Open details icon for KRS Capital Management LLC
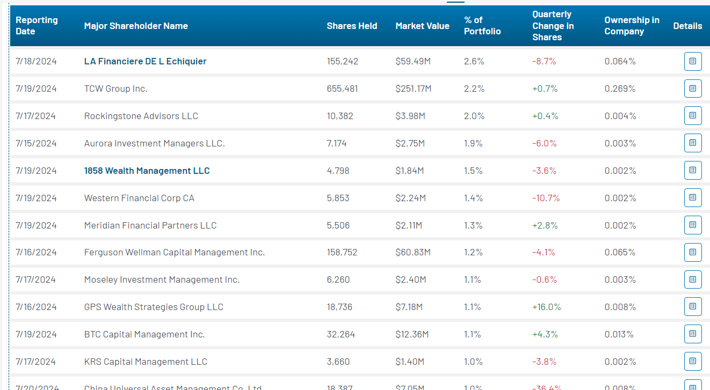Viewport: 710px width, 390px height. [x=693, y=362]
